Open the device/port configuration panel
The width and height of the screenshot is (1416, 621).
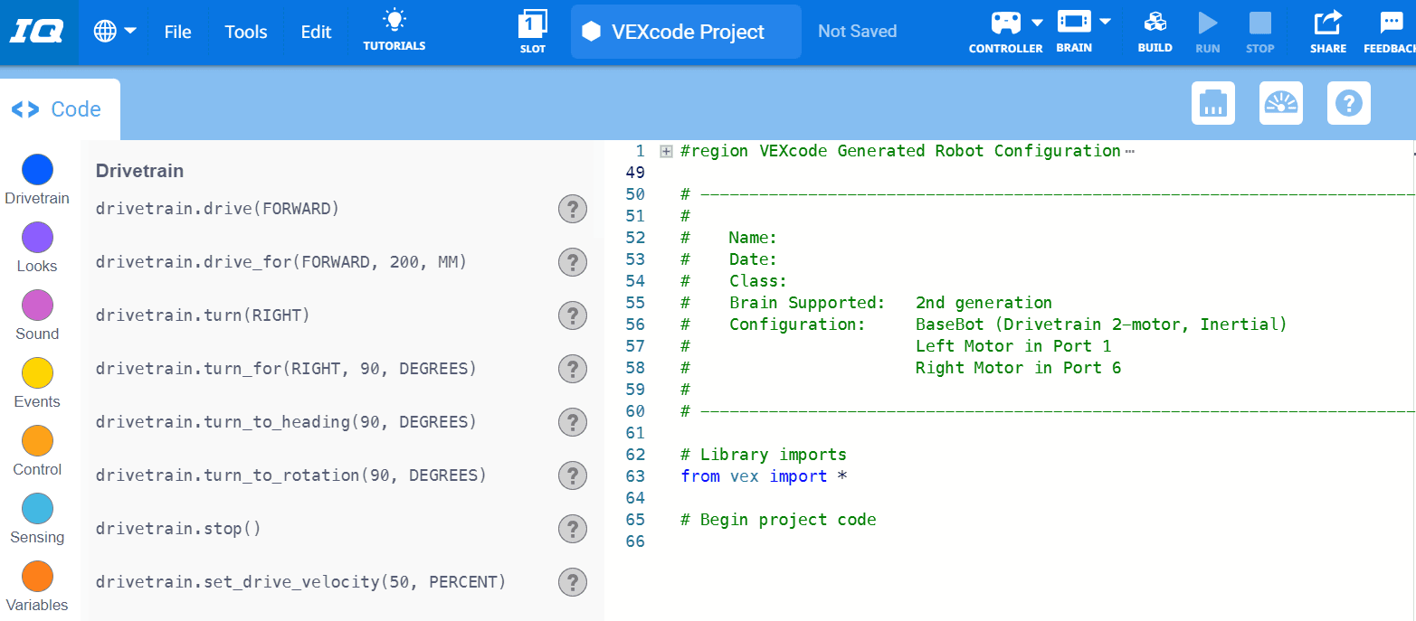(1212, 102)
